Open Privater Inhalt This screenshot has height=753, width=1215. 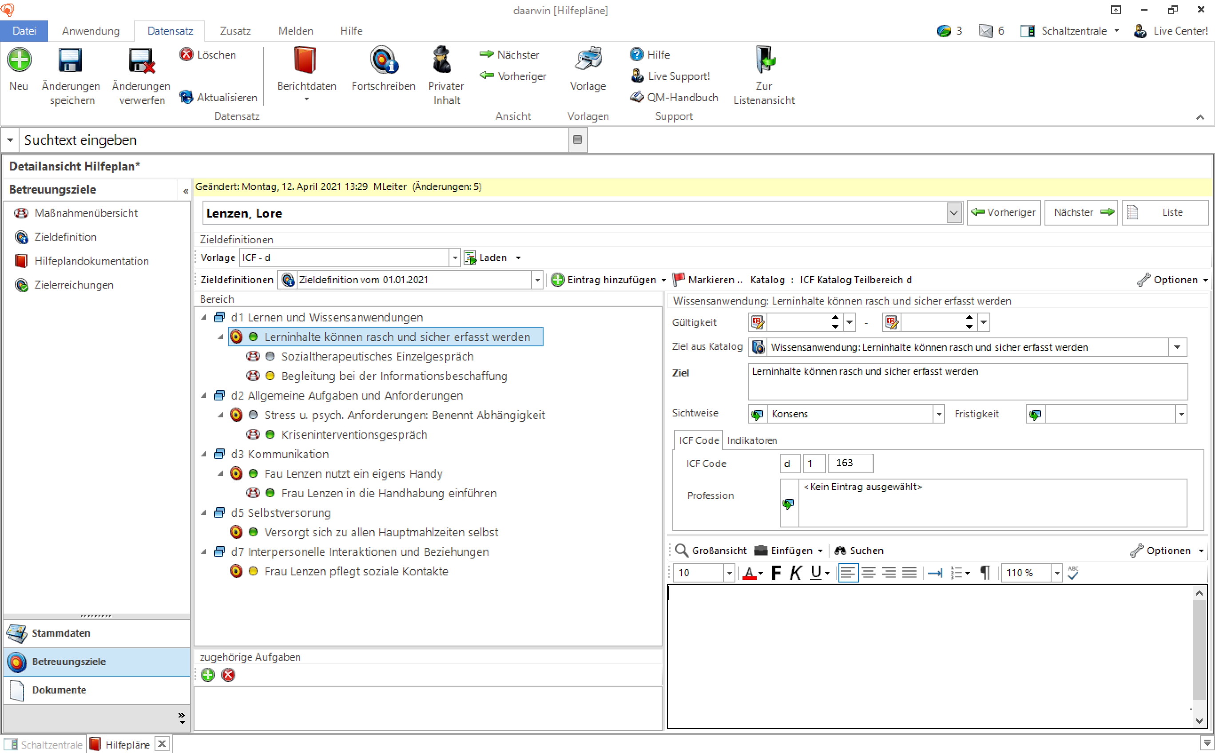point(446,75)
